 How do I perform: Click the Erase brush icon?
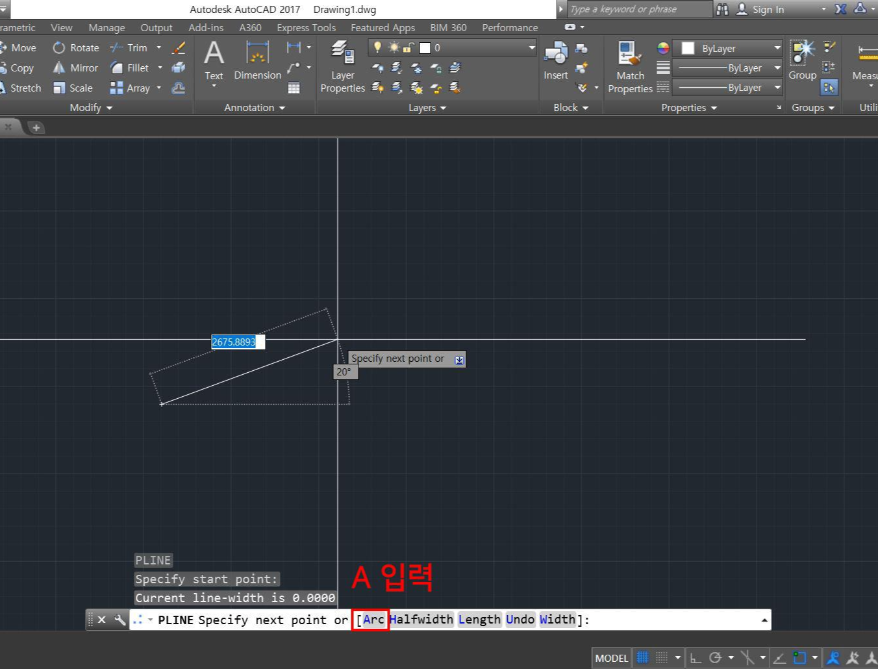pyautogui.click(x=179, y=47)
